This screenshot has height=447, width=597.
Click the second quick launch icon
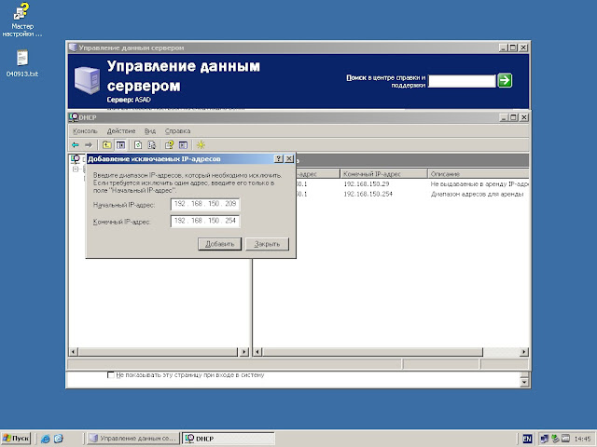(x=58, y=439)
